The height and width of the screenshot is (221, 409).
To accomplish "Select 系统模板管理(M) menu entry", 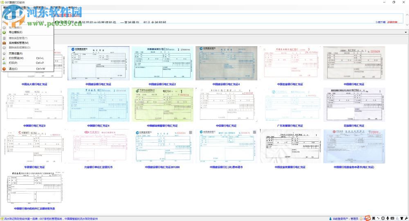I will [19, 43].
